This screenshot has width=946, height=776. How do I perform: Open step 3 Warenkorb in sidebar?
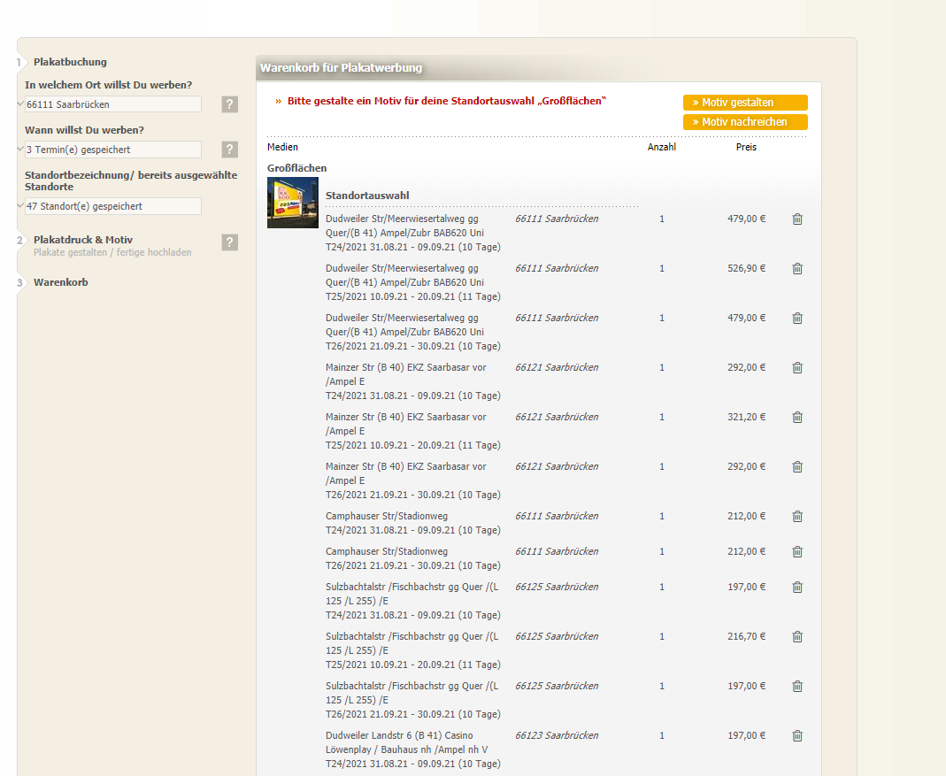tap(60, 282)
